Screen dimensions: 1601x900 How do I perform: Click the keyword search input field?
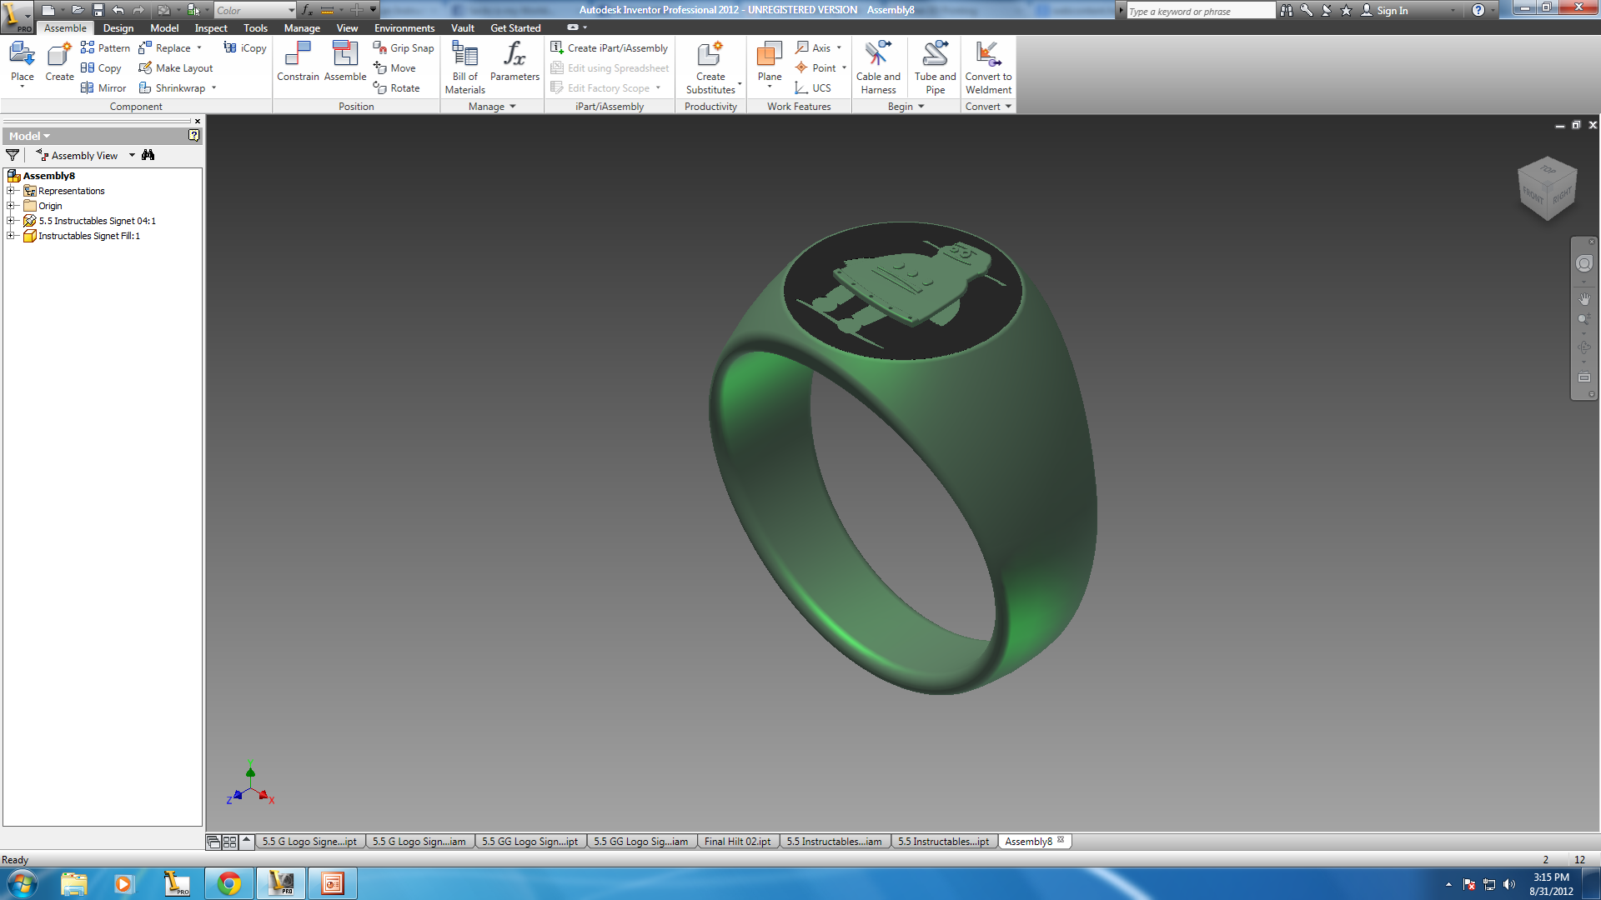[x=1201, y=11]
